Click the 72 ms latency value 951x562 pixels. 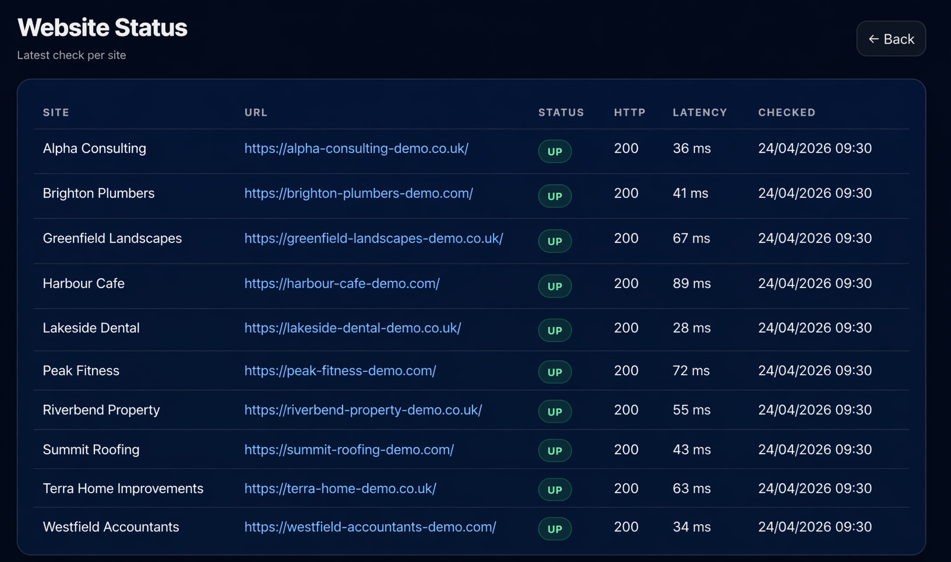click(691, 371)
